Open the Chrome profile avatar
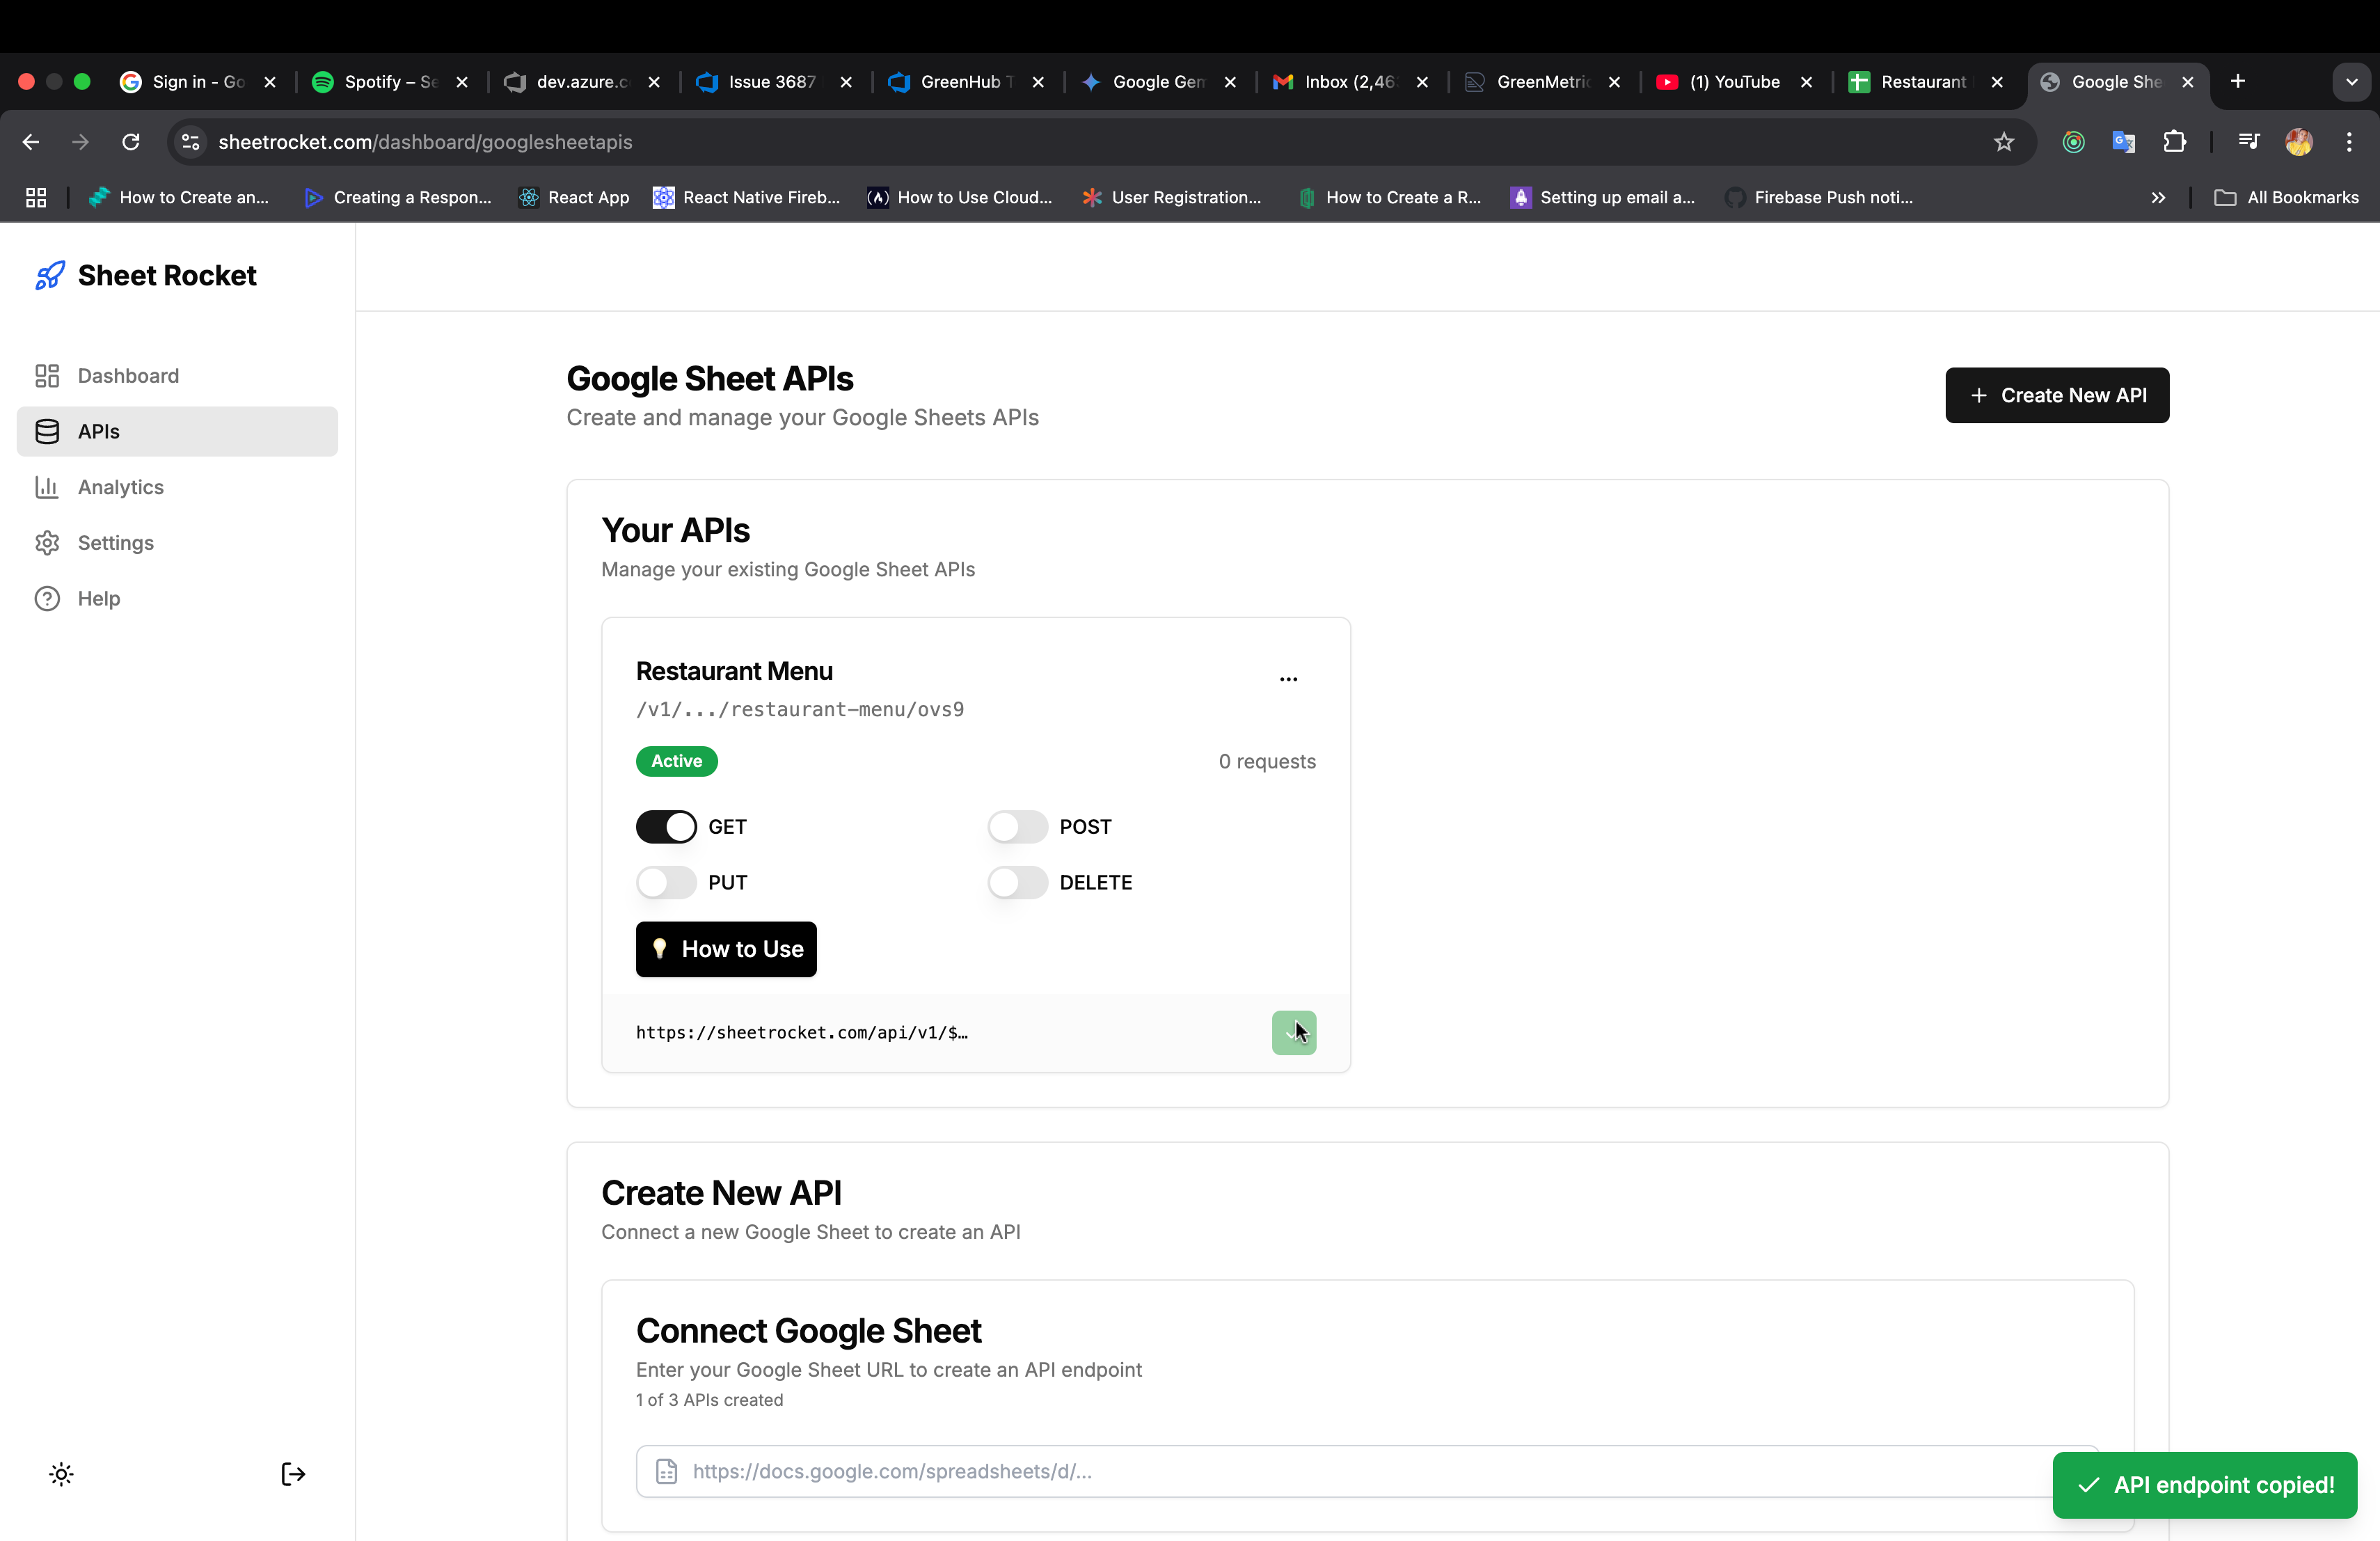This screenshot has width=2380, height=1541. coord(2298,142)
